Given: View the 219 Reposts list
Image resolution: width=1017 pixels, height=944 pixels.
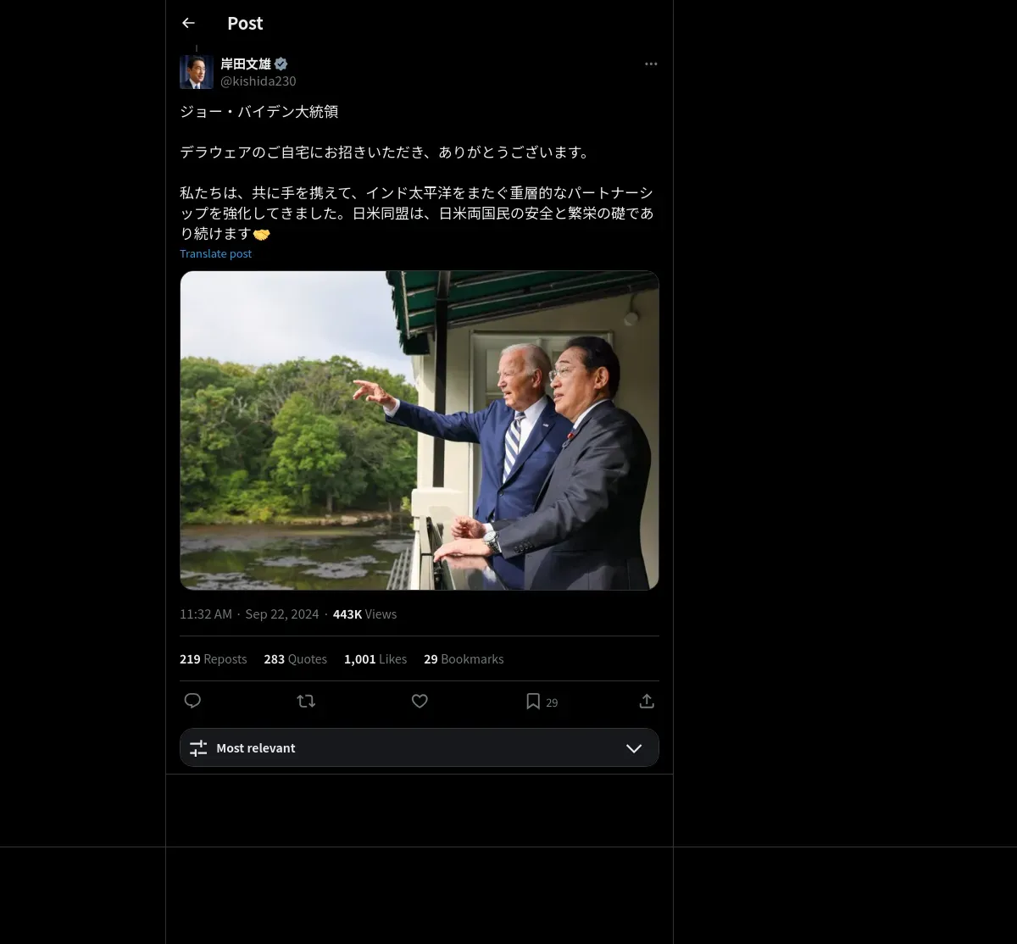Looking at the screenshot, I should 214,658.
